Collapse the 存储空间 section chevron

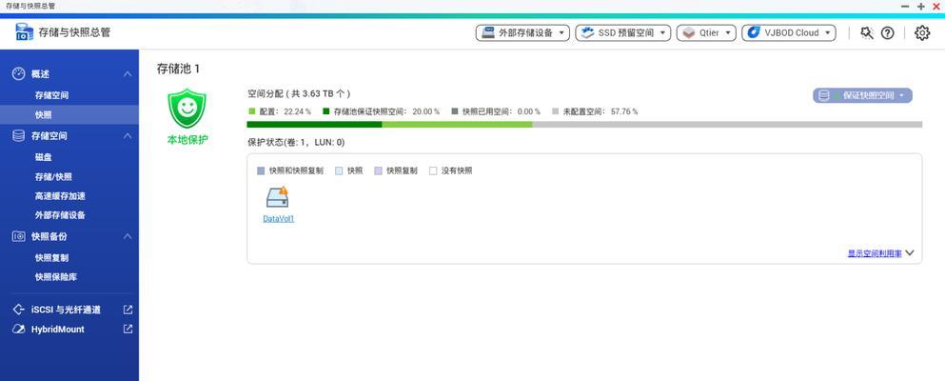(x=128, y=136)
